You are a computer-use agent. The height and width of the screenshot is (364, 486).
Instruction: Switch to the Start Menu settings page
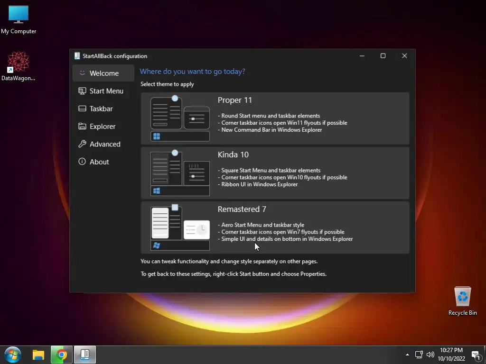tap(103, 91)
